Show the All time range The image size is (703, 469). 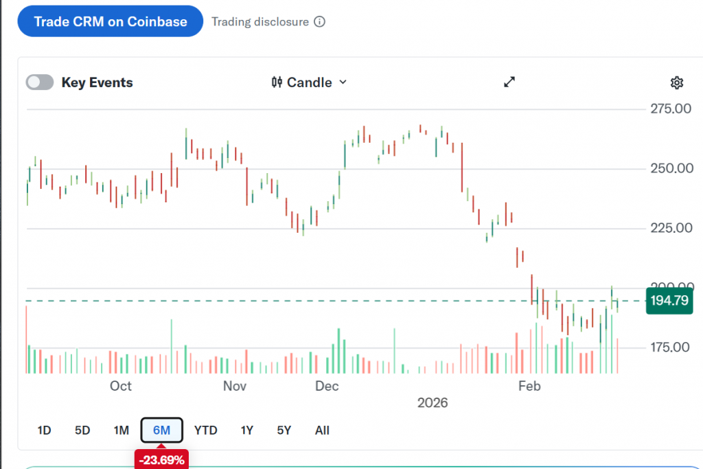click(x=322, y=431)
